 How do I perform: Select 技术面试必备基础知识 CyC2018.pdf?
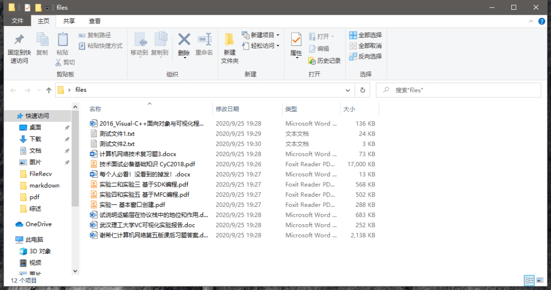(147, 164)
